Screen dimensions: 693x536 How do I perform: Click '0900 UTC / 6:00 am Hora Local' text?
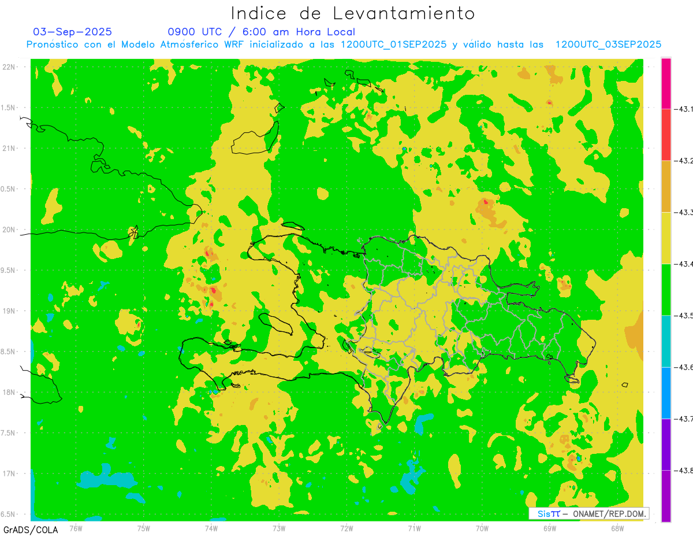(x=262, y=32)
